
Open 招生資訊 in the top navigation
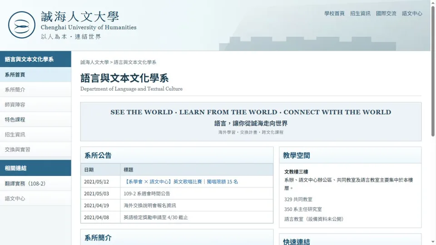[x=360, y=13]
